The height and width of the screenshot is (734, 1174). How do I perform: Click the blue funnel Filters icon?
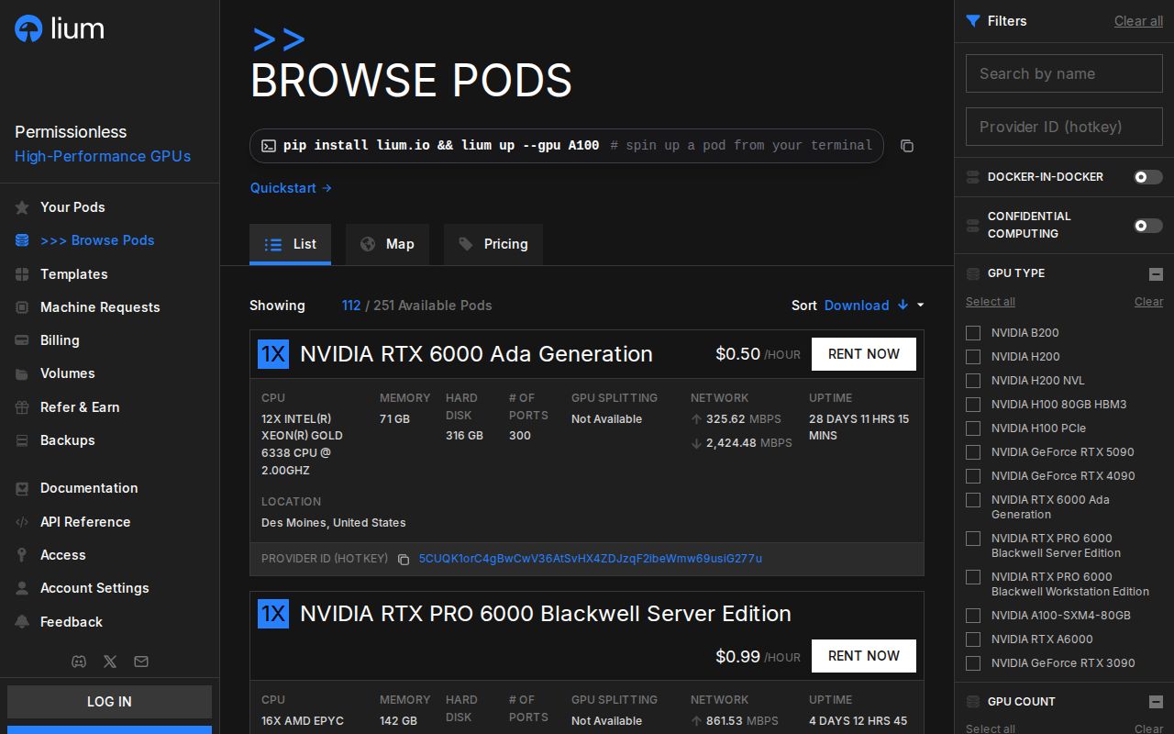coord(973,21)
